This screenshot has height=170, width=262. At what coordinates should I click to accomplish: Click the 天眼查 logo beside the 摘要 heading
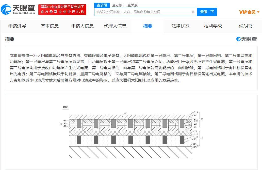246,39
